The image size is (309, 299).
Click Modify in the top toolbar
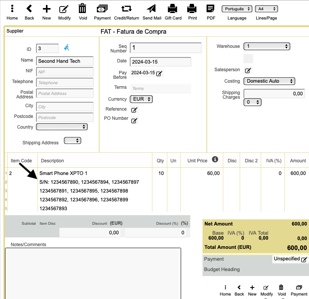pos(64,12)
